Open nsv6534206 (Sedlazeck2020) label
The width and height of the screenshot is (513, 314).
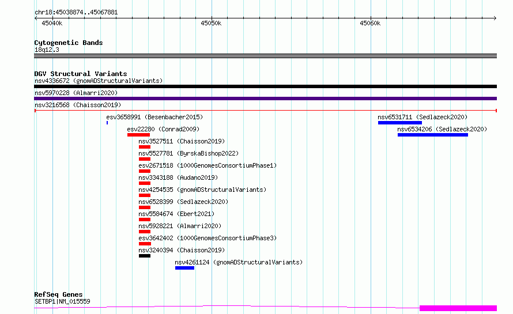coord(442,129)
